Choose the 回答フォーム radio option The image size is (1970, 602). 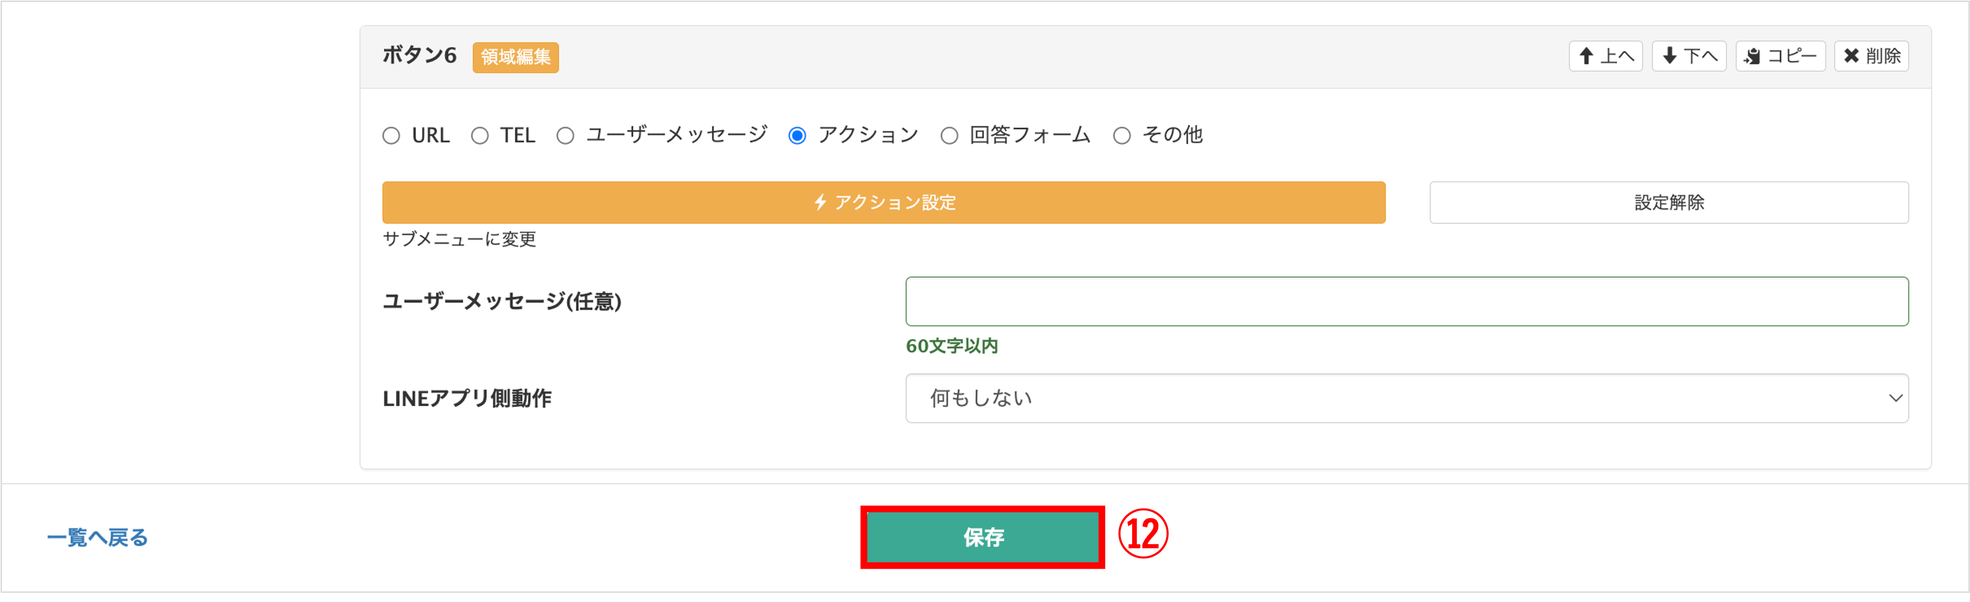pyautogui.click(x=950, y=136)
